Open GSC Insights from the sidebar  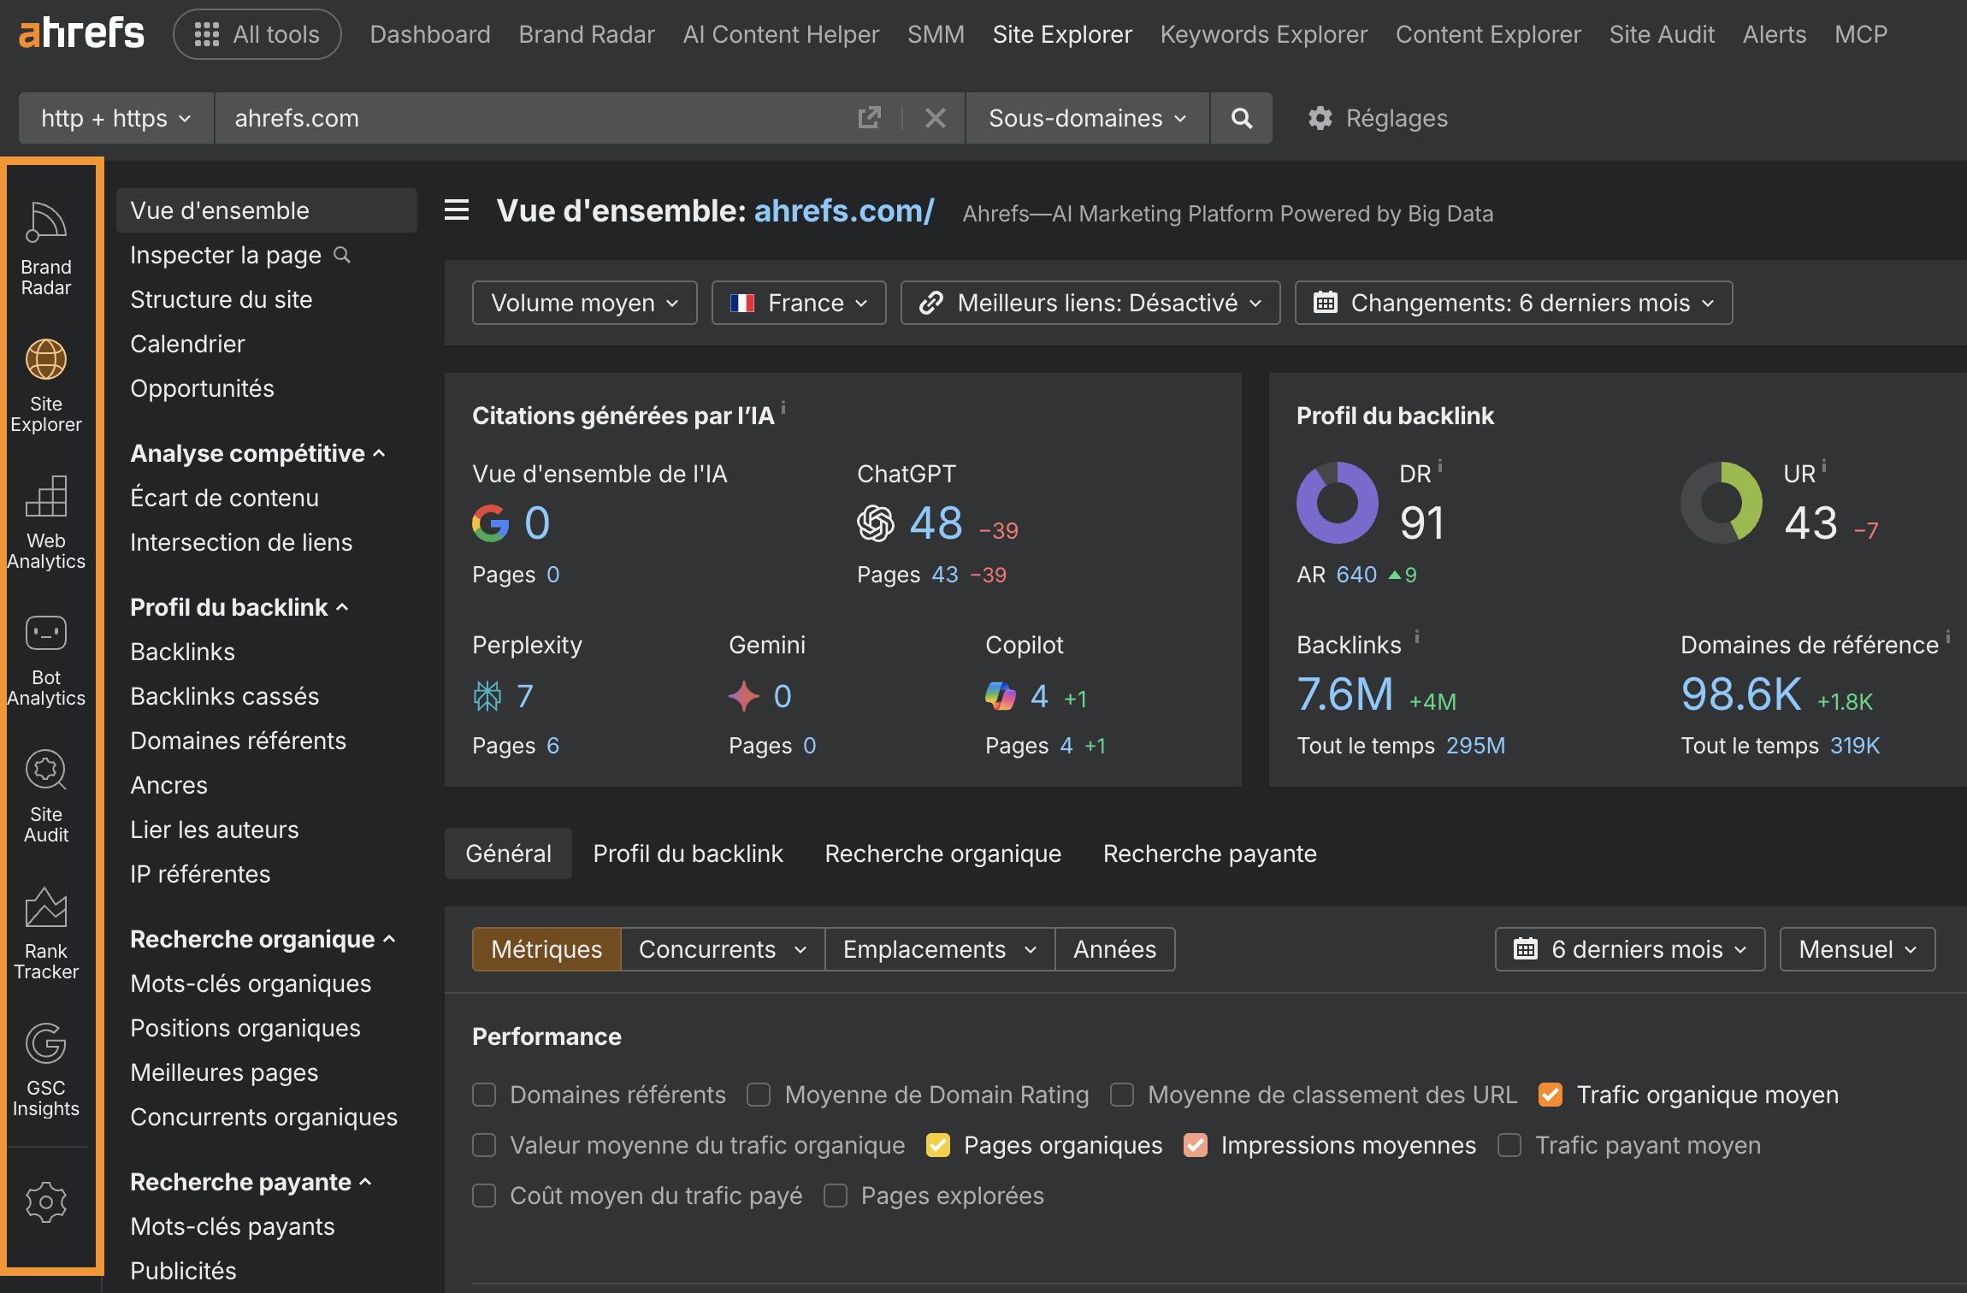pos(46,1069)
